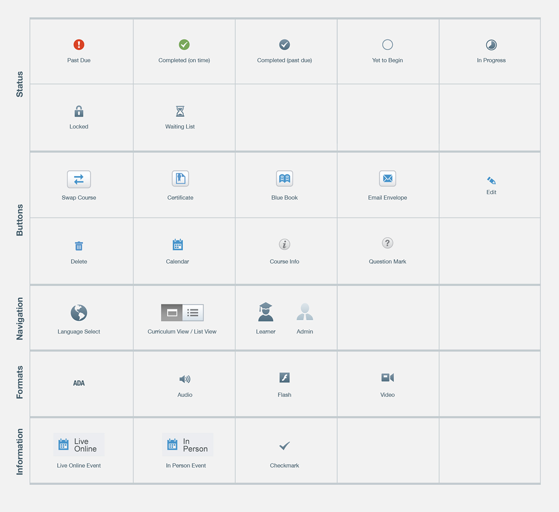Click the Delete trash can icon
The width and height of the screenshot is (559, 512).
point(79,246)
